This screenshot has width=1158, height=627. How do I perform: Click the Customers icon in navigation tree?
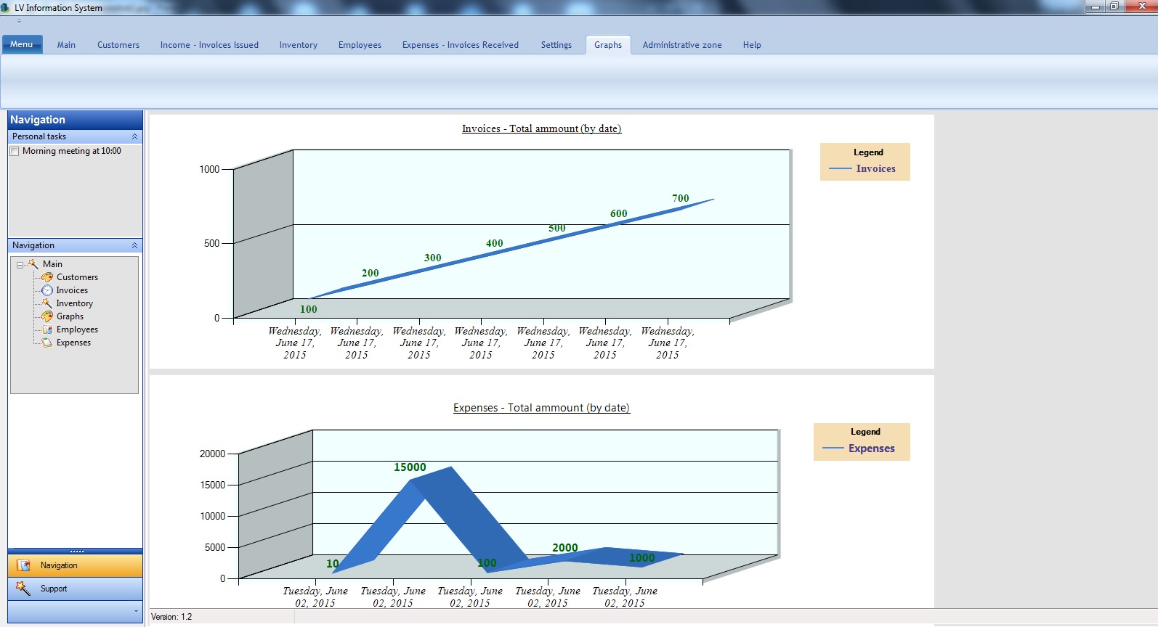pos(47,277)
